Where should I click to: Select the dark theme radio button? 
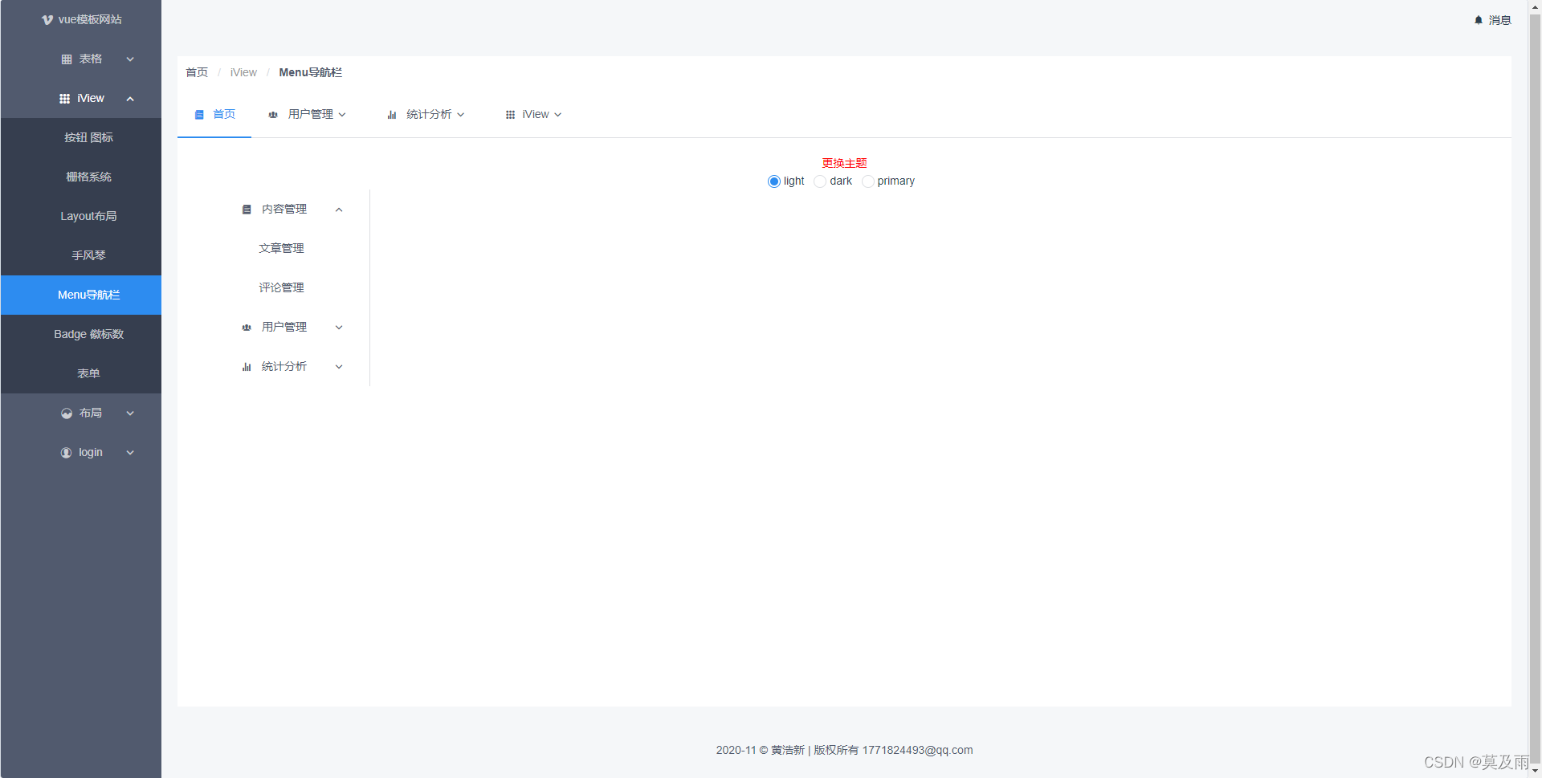[820, 181]
